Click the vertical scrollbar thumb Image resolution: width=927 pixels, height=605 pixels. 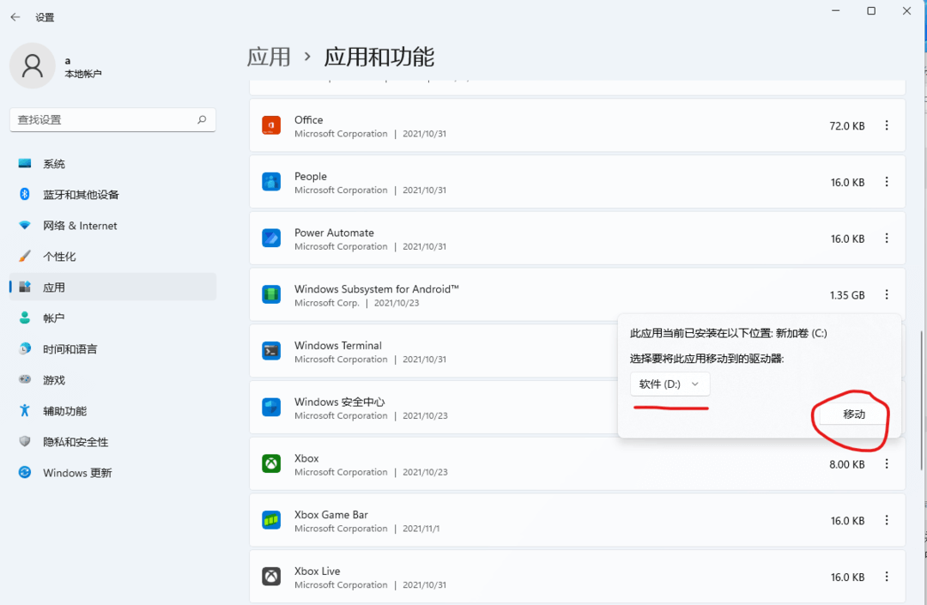click(x=921, y=401)
